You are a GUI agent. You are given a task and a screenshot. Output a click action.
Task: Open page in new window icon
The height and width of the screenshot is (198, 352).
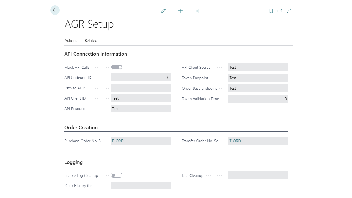[280, 11]
